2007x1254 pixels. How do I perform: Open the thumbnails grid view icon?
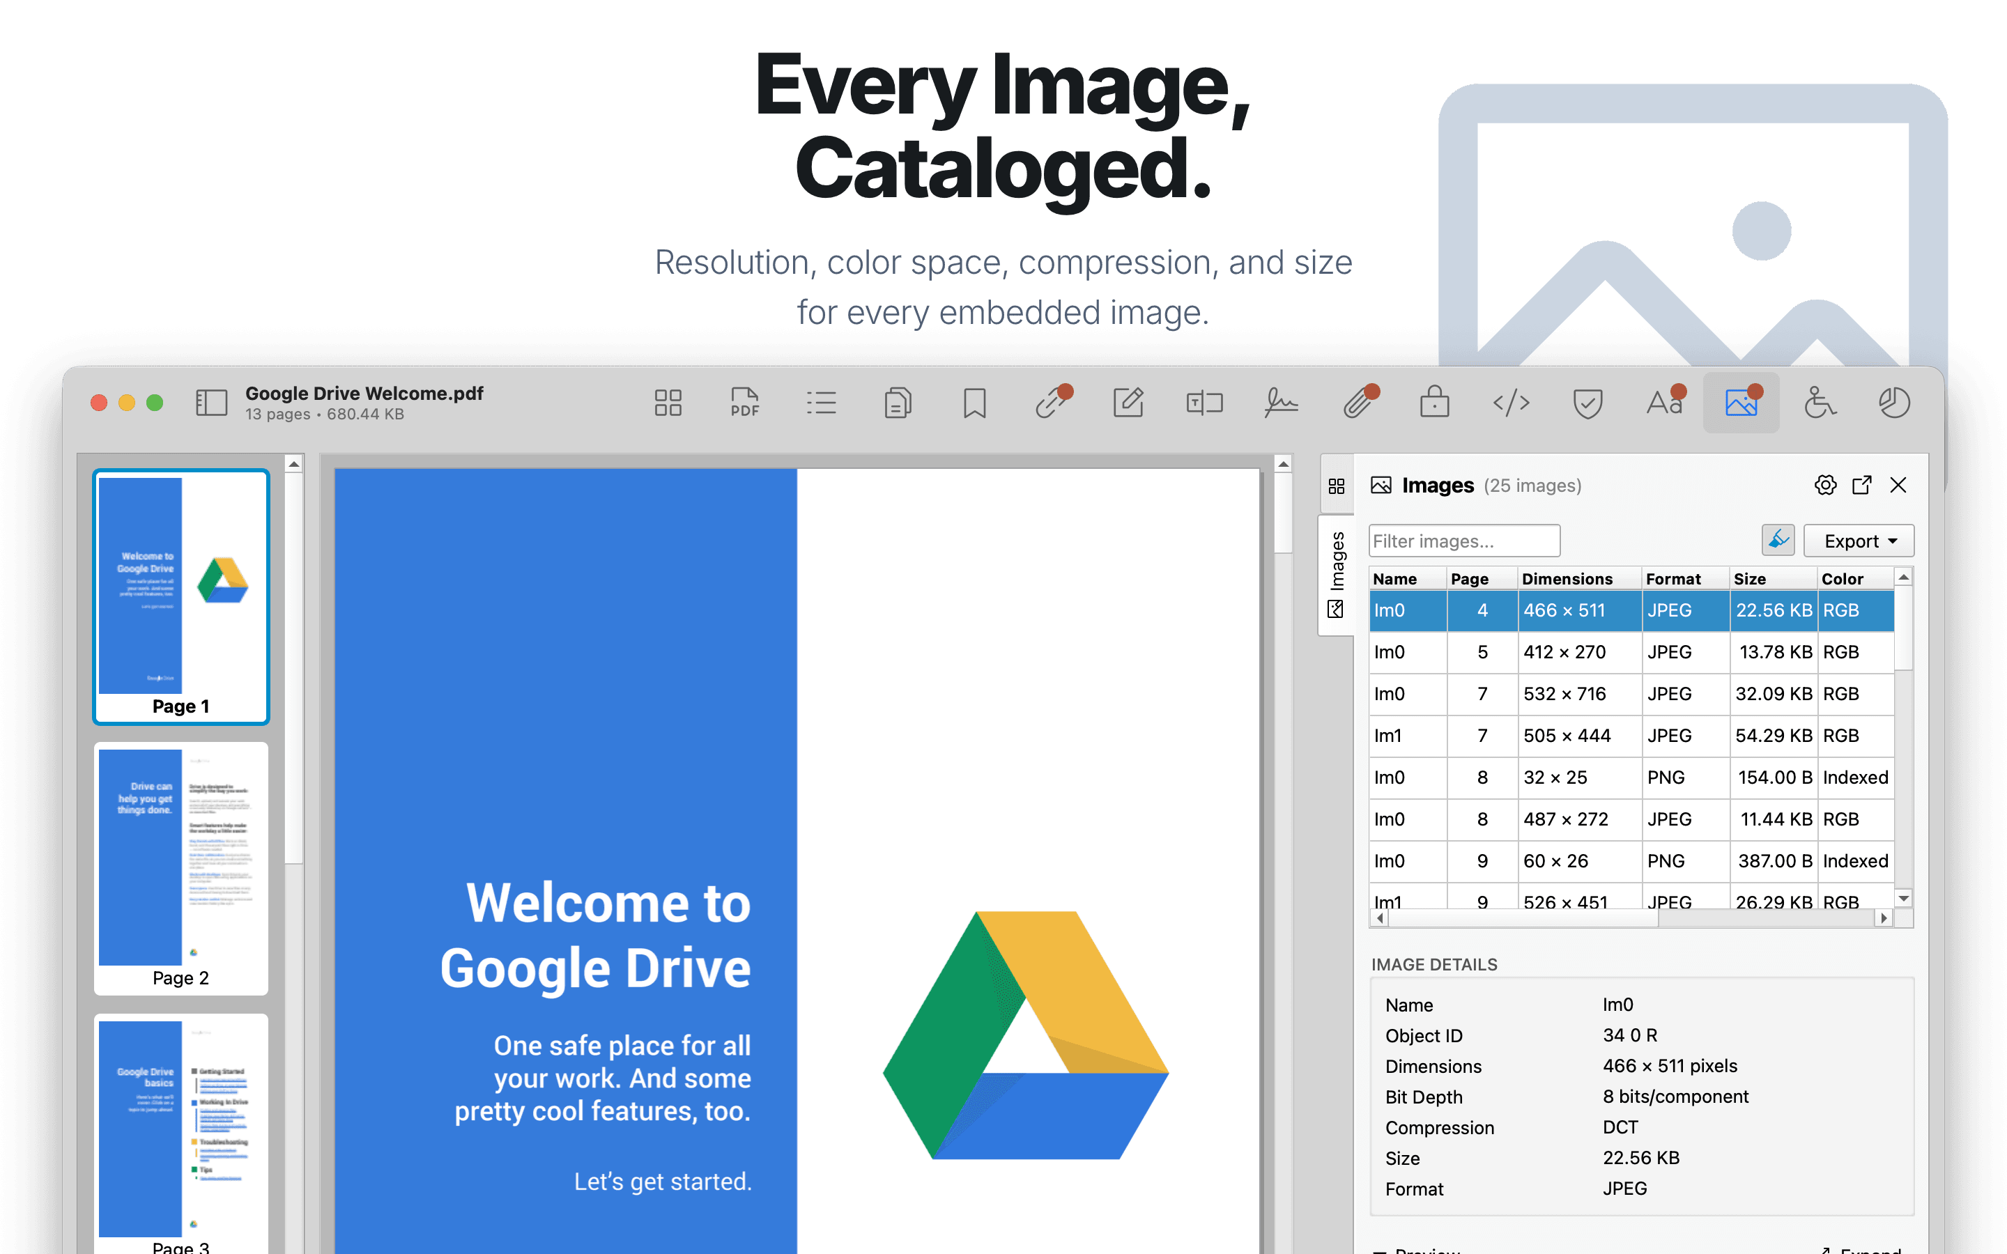668,403
